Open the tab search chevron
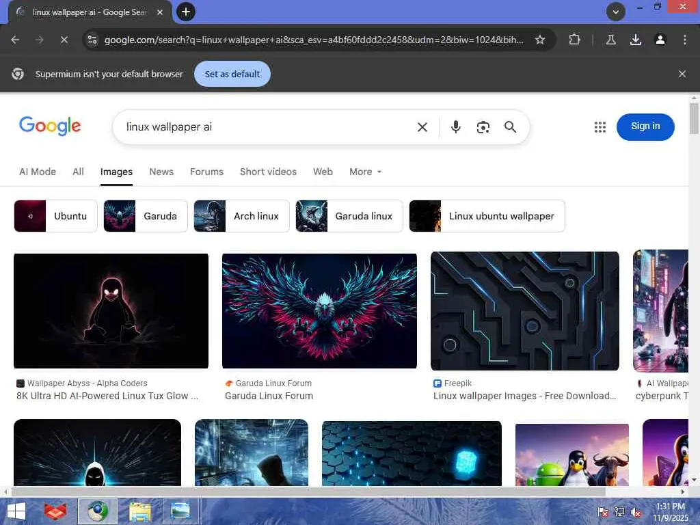This screenshot has width=700, height=525. click(x=616, y=12)
